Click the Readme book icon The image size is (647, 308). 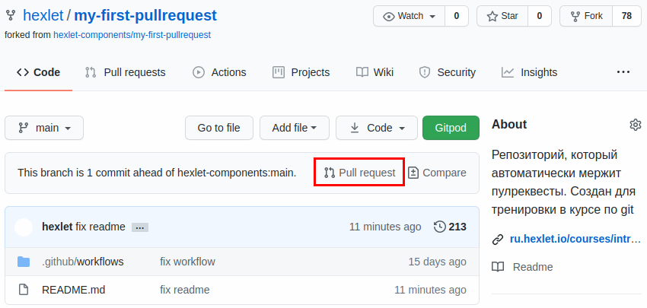(498, 267)
